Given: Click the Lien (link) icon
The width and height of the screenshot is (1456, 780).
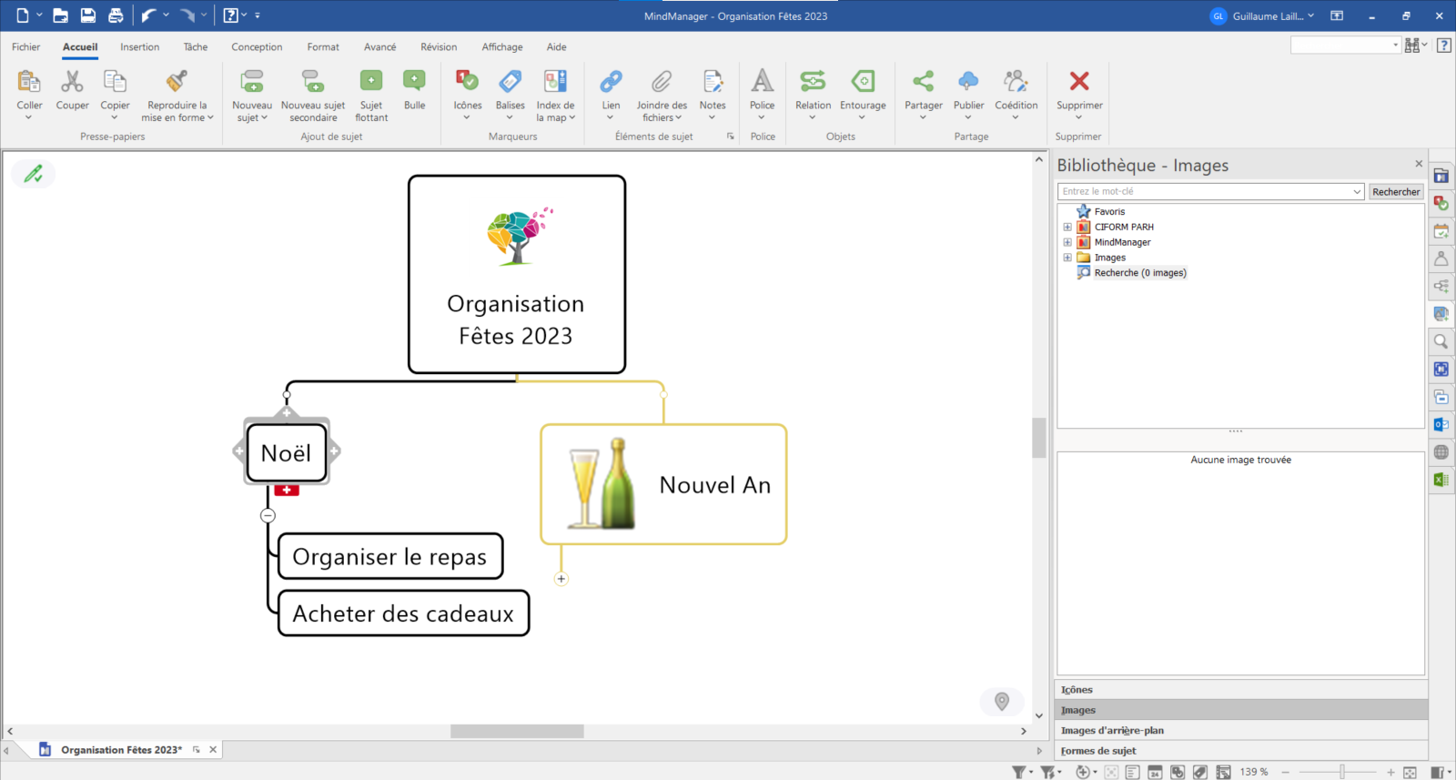Looking at the screenshot, I should click(611, 83).
